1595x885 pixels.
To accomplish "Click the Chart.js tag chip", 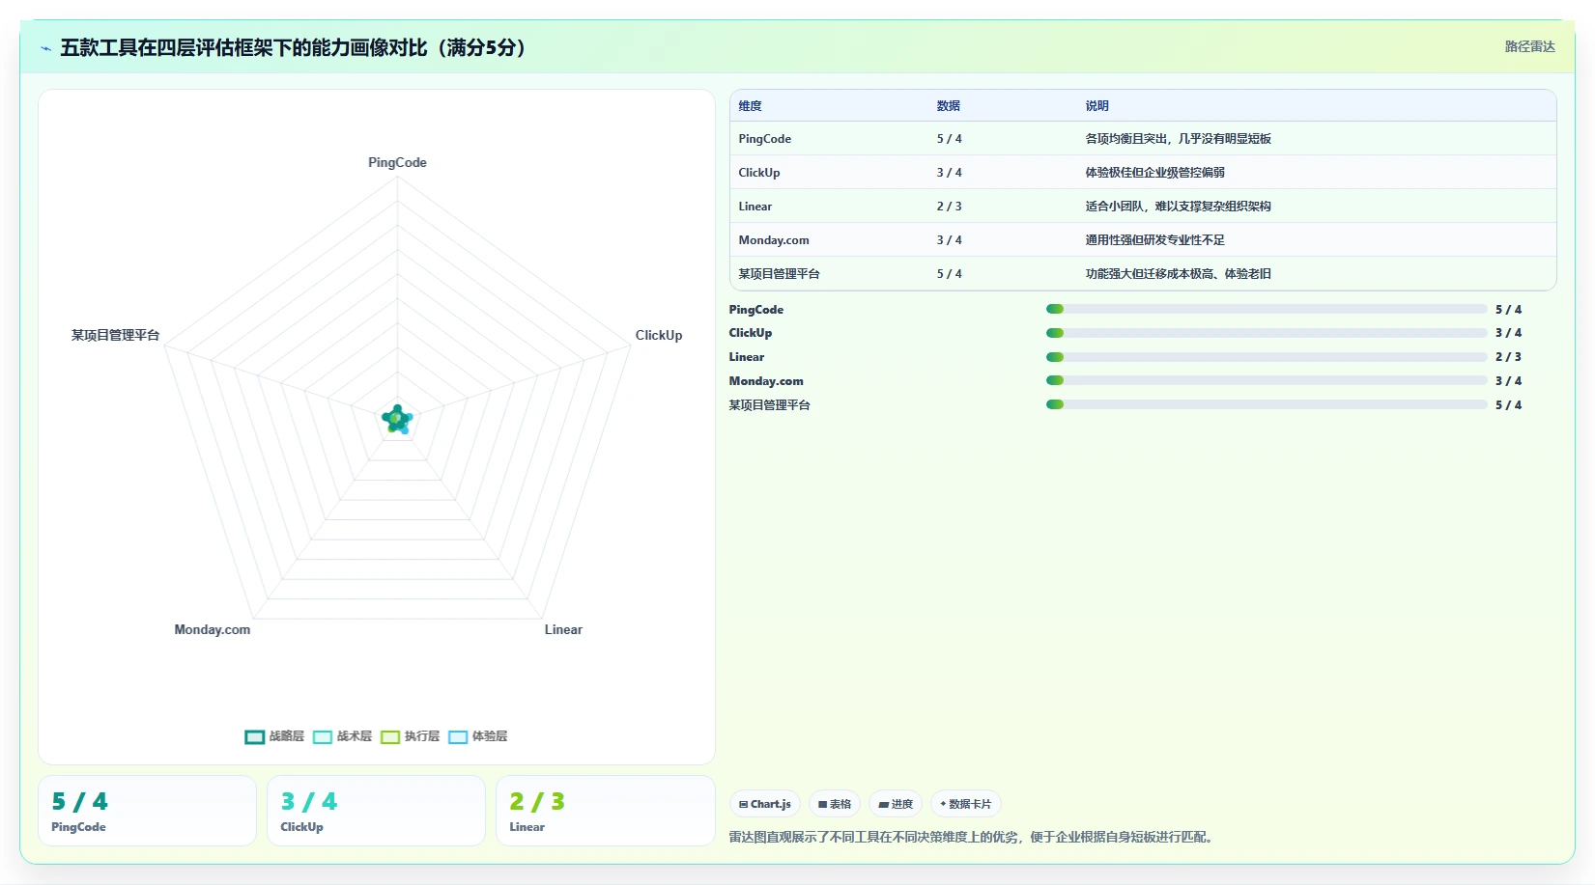I will click(764, 804).
